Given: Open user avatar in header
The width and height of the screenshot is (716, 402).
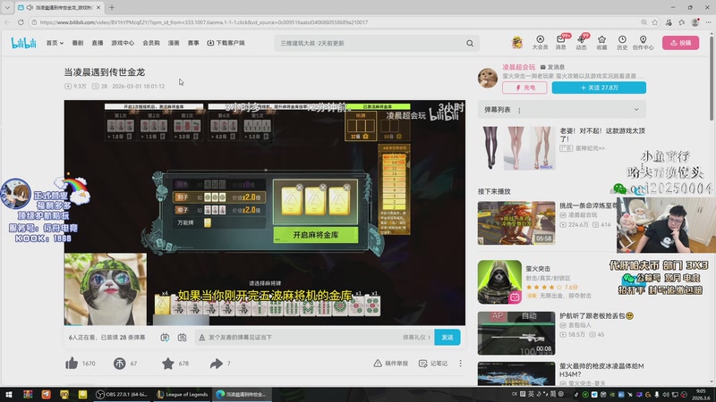Looking at the screenshot, I should pos(517,42).
